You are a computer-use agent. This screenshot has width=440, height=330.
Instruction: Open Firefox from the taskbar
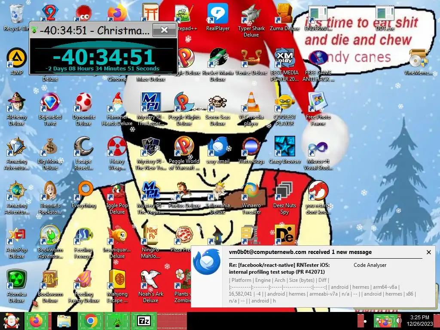click(x=36, y=321)
